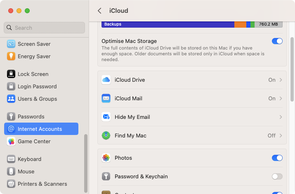The image size is (295, 194).
Task: Open Mouse settings label
Action: click(26, 172)
